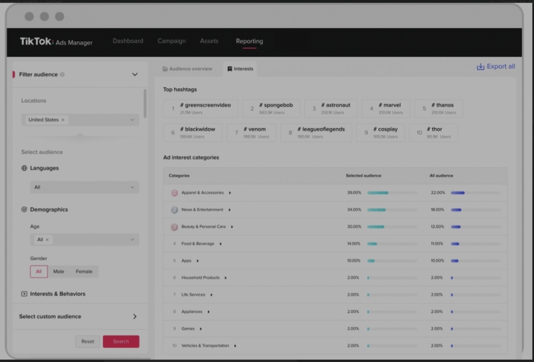Expand the Life Services category
Image resolution: width=534 pixels, height=362 pixels.
pyautogui.click(x=211, y=295)
